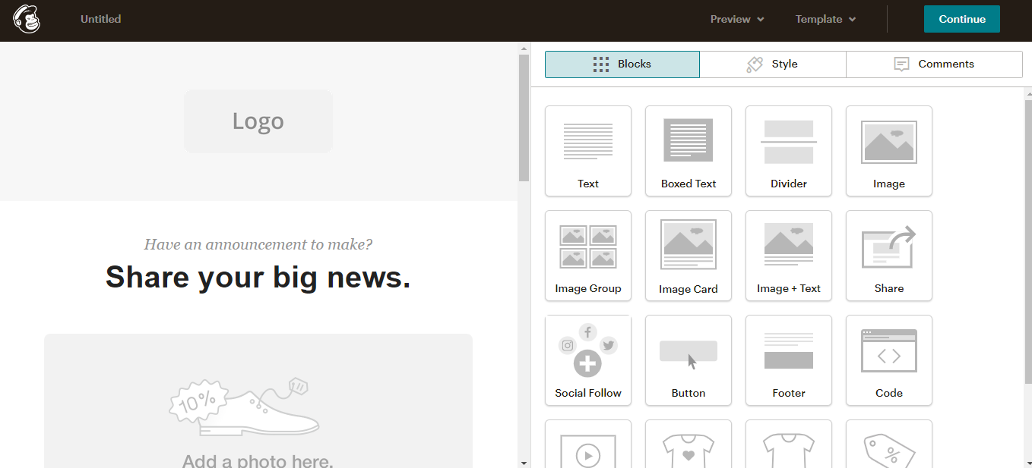Open the Preview dropdown

click(729, 19)
